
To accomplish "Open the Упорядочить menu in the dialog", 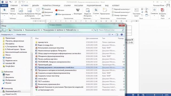I will (7, 34).
